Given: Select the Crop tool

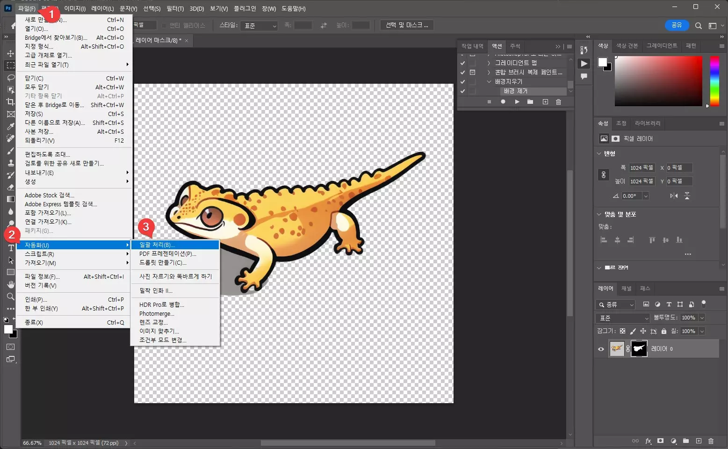Looking at the screenshot, I should [x=10, y=102].
